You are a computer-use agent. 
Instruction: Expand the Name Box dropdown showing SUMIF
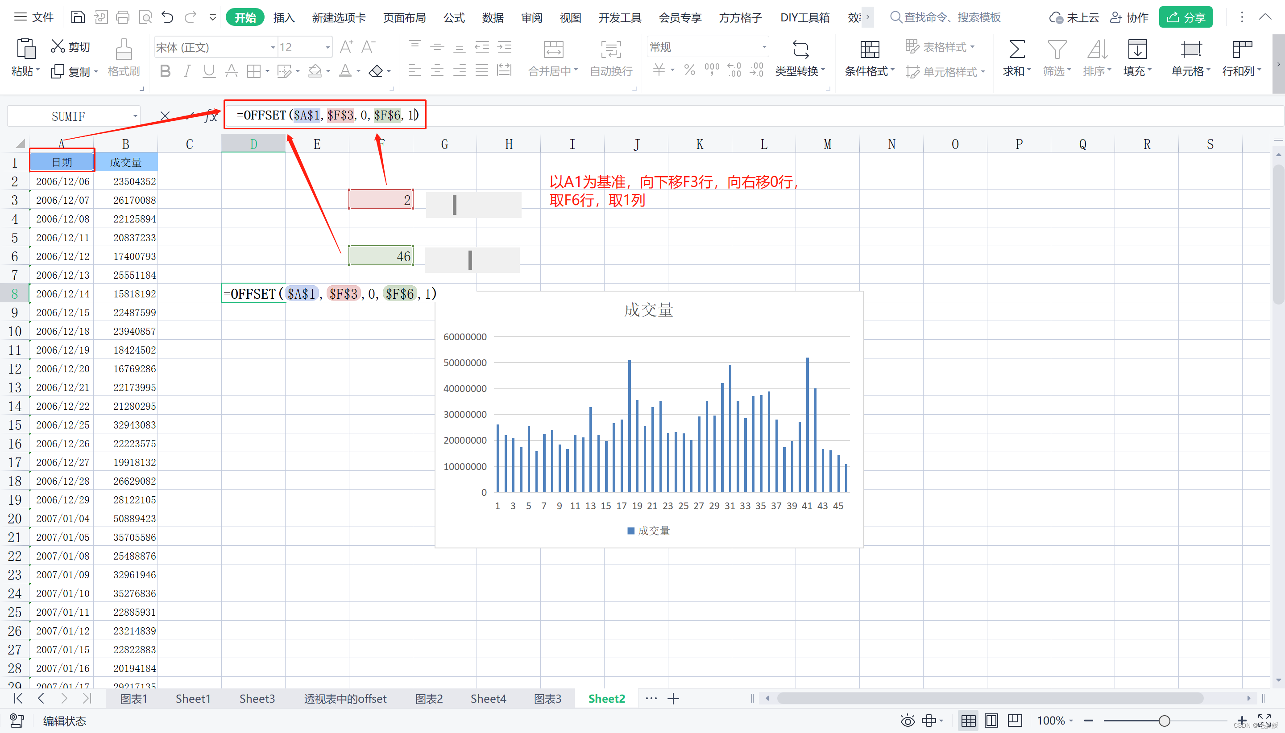point(135,116)
